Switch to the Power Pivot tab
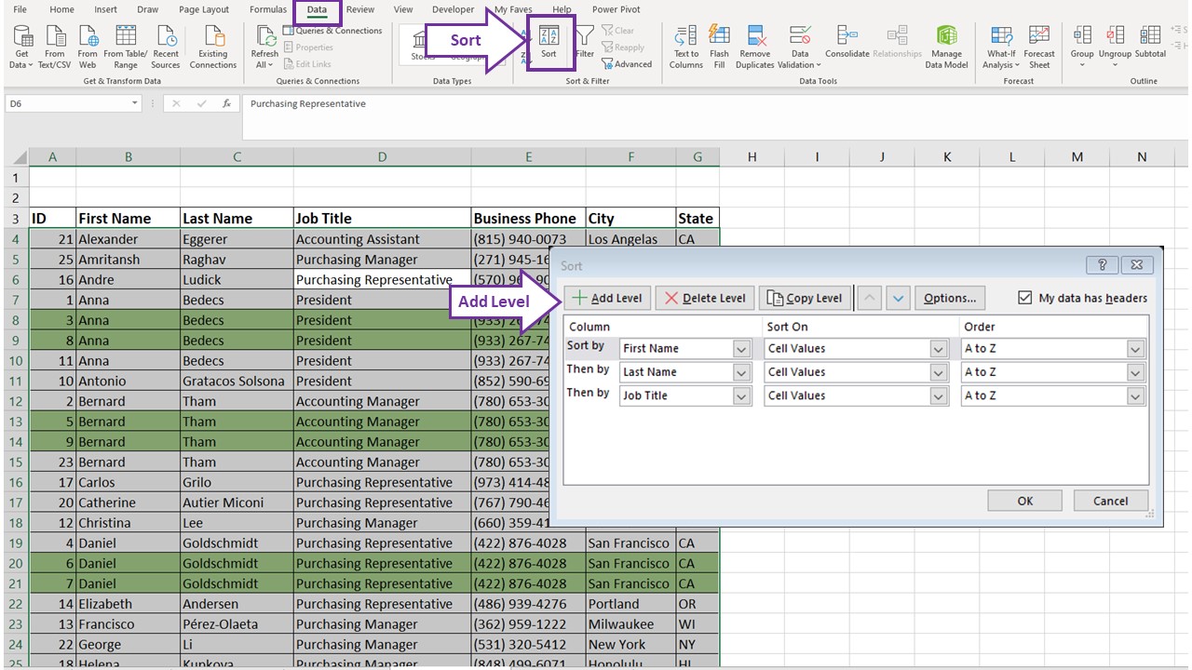The width and height of the screenshot is (1192, 670). tap(616, 9)
